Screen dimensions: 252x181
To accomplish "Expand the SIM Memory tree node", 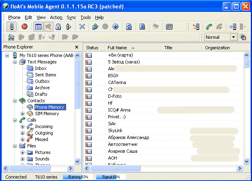I will click(23, 114).
